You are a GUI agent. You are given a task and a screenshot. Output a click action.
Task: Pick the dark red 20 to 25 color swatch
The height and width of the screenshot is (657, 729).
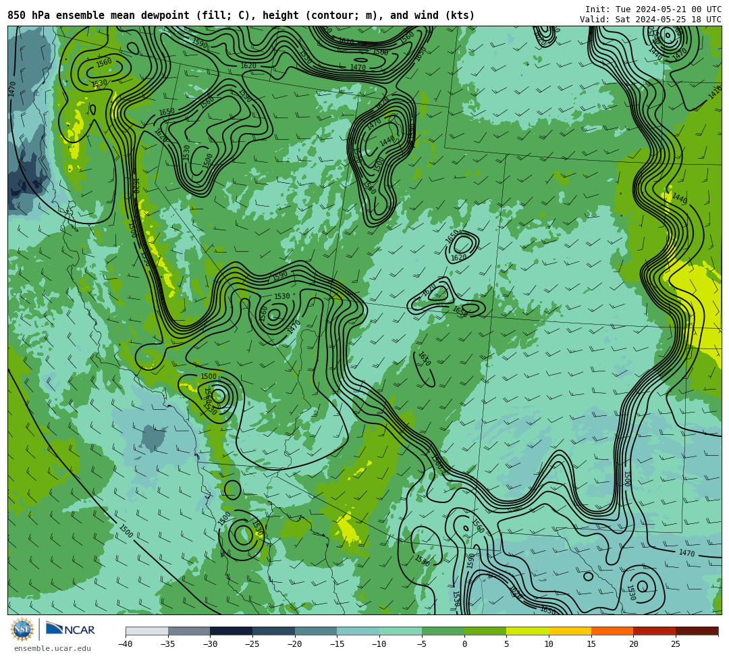pos(655,631)
